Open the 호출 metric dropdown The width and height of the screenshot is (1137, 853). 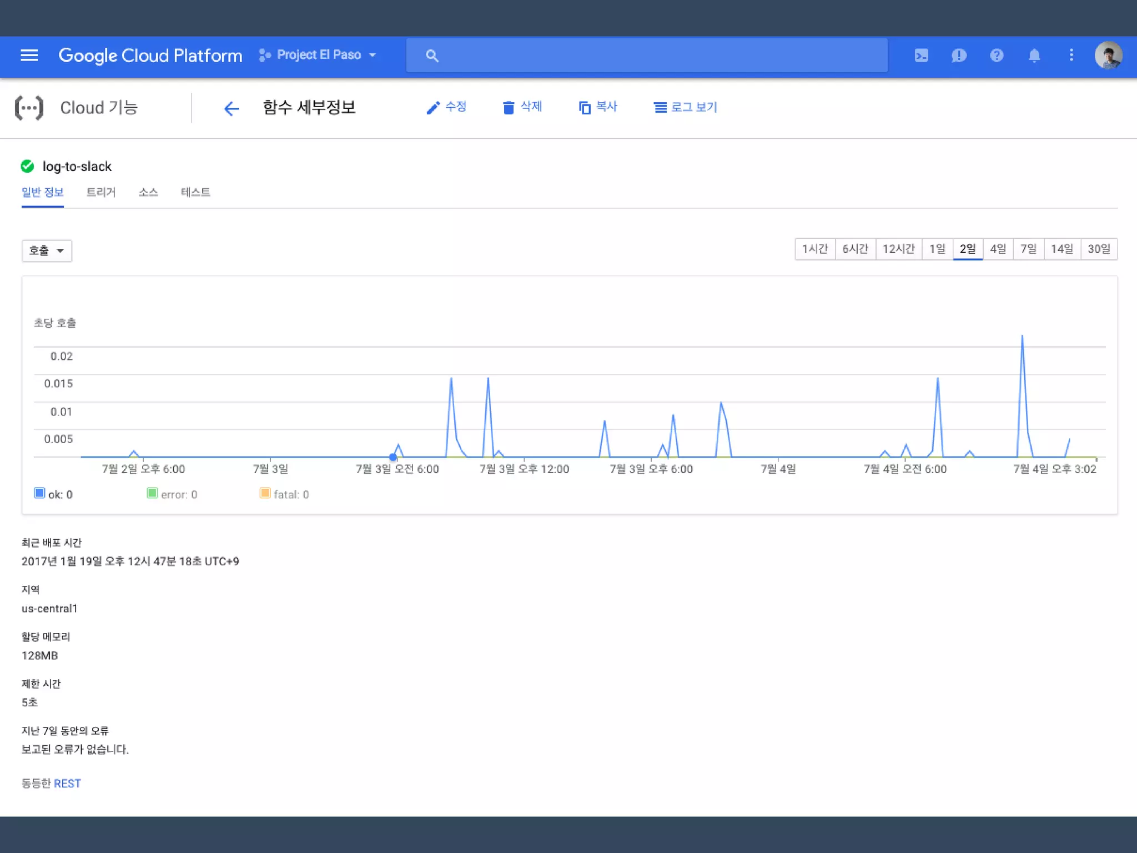click(x=47, y=250)
